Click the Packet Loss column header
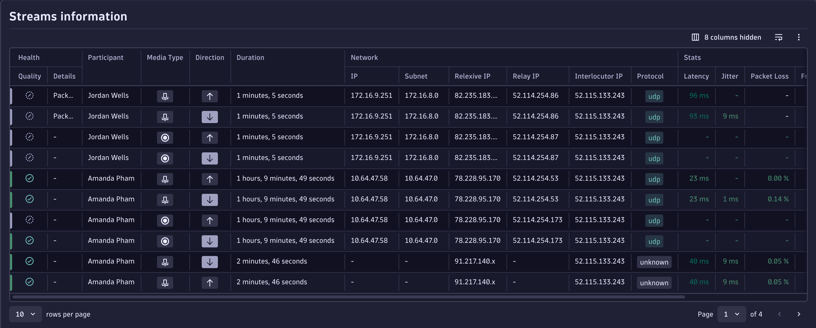Screen dimensions: 816x328 [x=769, y=76]
